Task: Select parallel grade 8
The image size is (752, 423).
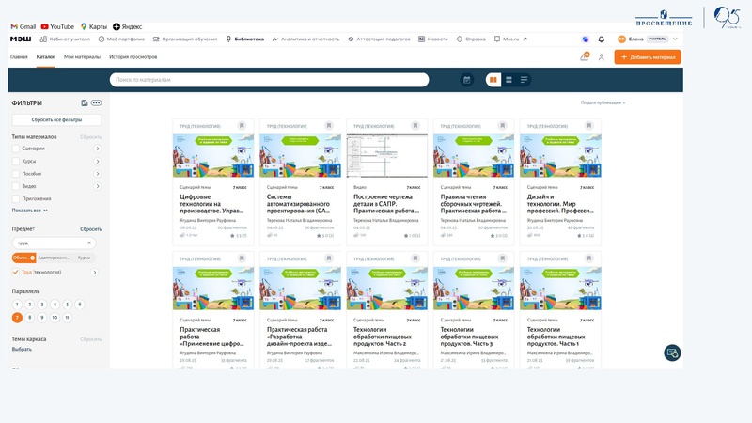Action: tap(29, 318)
